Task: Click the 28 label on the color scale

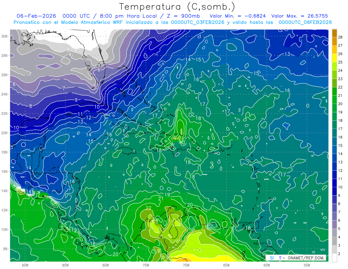Action: click(340, 37)
